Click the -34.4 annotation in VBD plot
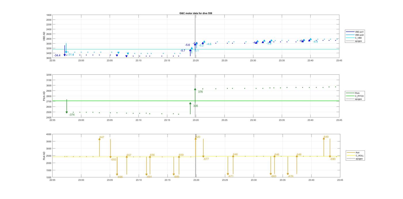 (57, 55)
